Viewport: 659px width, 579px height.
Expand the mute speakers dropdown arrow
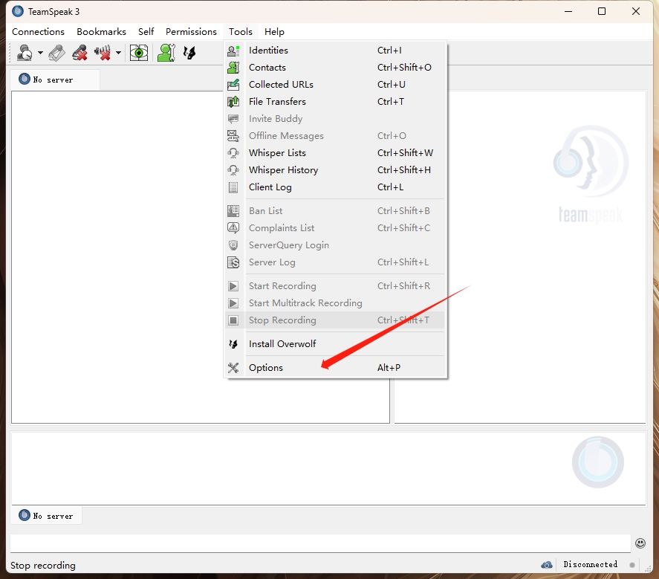tap(118, 54)
